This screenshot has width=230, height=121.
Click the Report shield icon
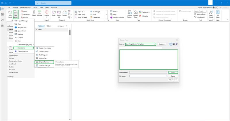[x=47, y=12]
